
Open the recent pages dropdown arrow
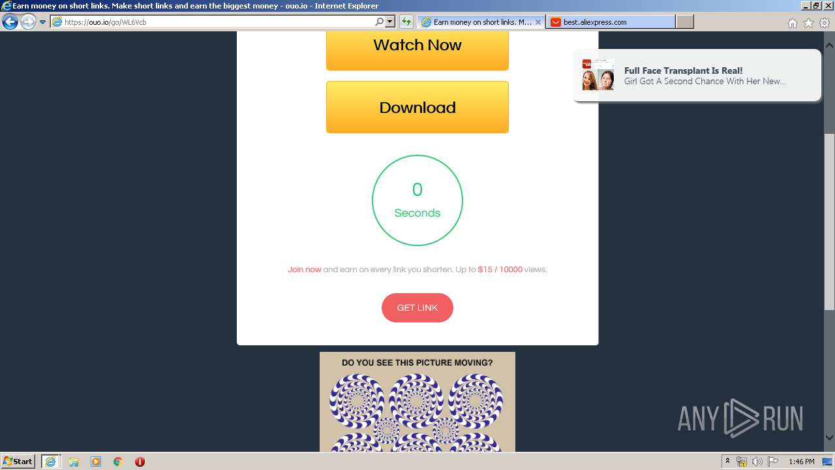(43, 22)
